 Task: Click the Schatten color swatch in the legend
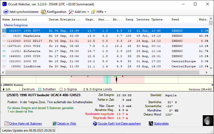coord(40,89)
